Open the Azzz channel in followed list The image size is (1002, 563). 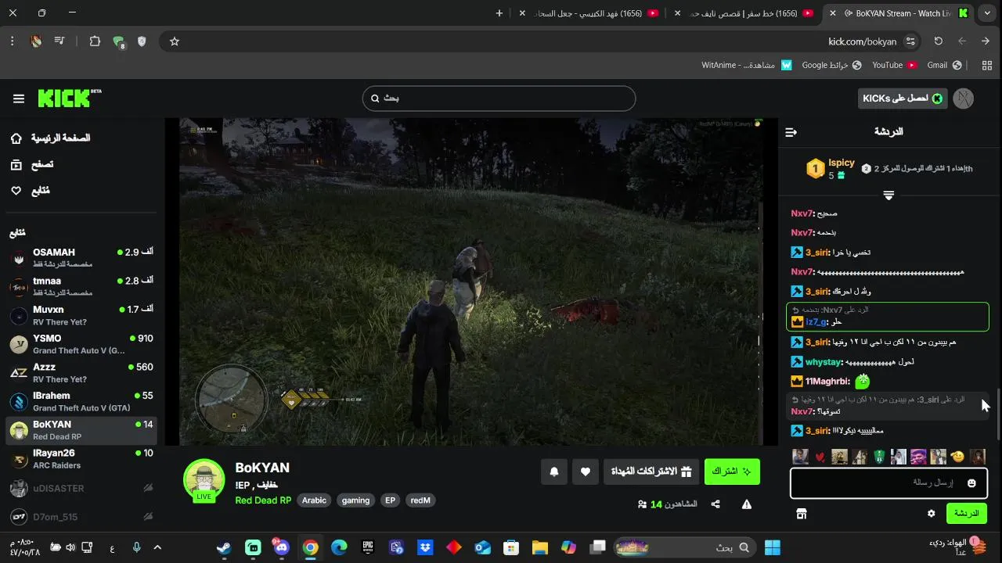pyautogui.click(x=81, y=372)
